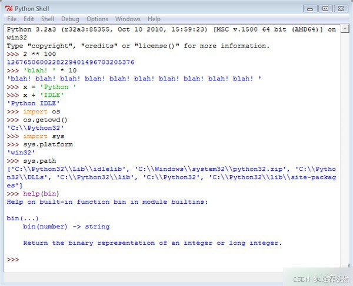Open the Shell menu
The image size is (353, 286).
click(48, 19)
